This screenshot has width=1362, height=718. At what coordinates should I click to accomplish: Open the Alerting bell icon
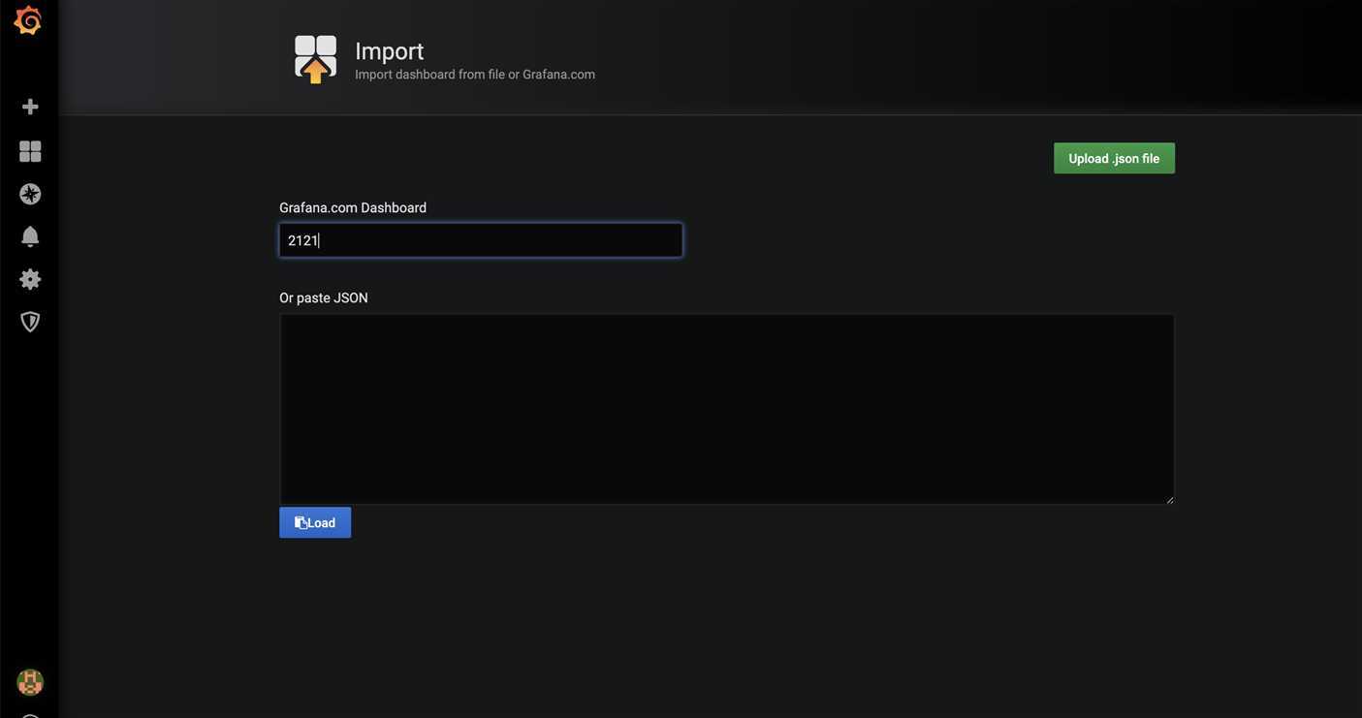pyautogui.click(x=30, y=236)
